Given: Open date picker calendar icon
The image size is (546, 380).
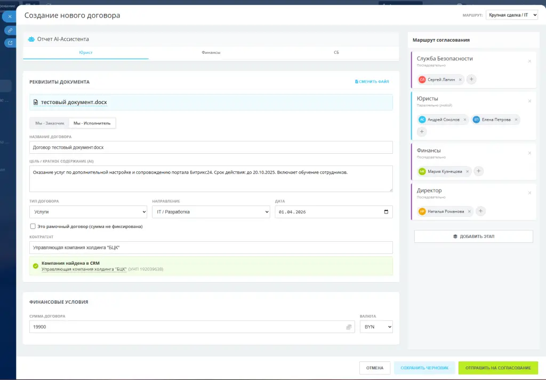Looking at the screenshot, I should click(387, 212).
